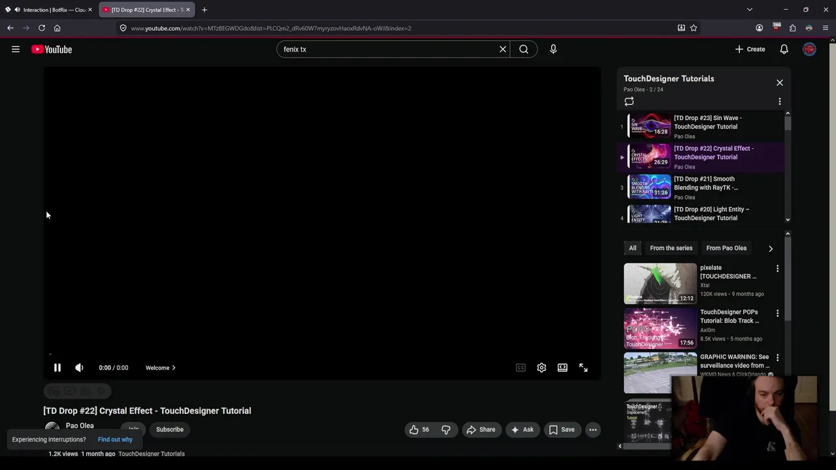The image size is (836, 470).
Task: Open Firefox account icon
Action: click(x=759, y=28)
